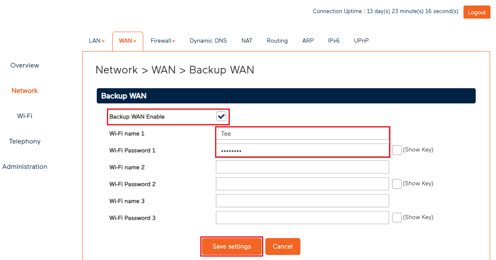Open the LAN dropdown menu

(x=96, y=41)
